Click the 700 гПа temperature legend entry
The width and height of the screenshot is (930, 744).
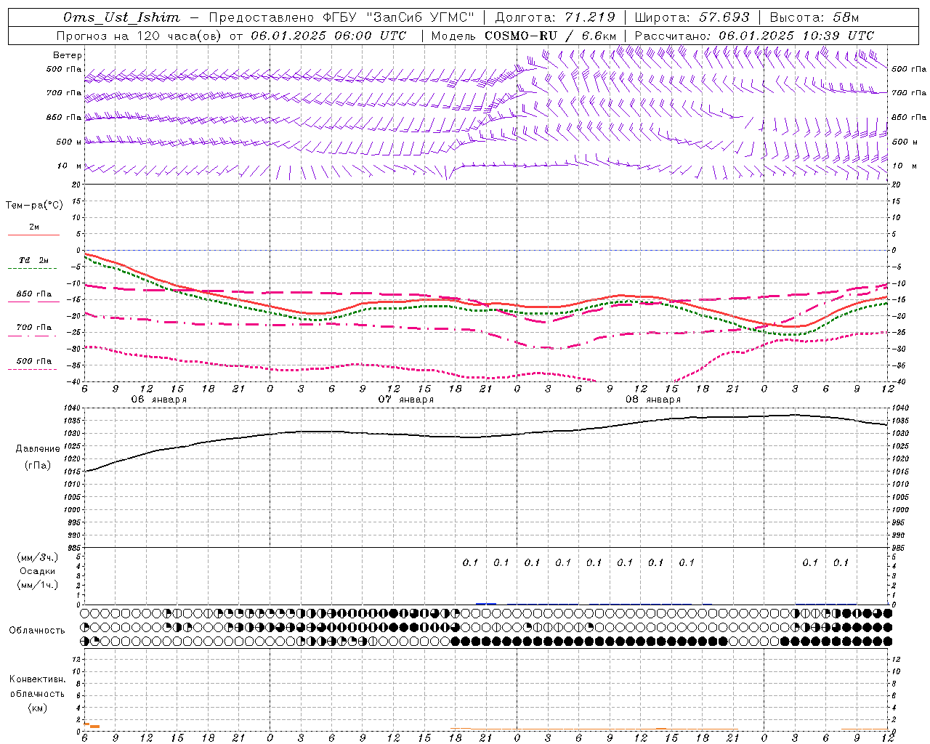[33, 331]
